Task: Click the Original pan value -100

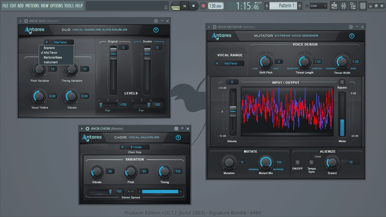Action: (123, 105)
